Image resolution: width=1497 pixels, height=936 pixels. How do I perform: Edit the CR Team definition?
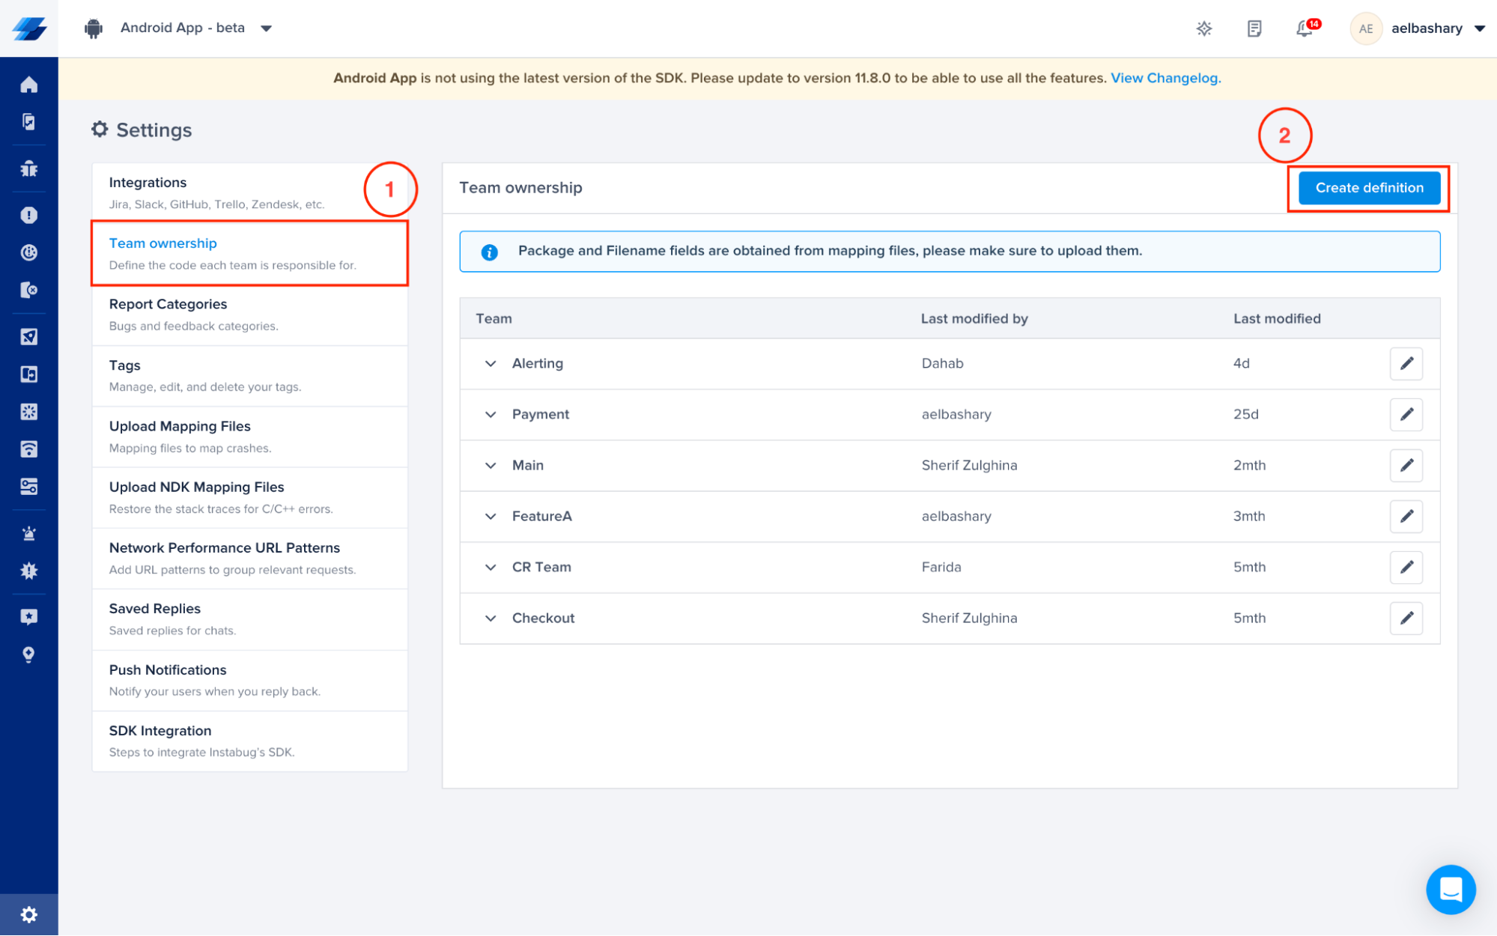point(1406,567)
